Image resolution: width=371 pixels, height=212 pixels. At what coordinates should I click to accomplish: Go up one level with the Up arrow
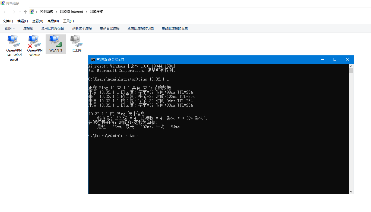[x=25, y=12]
